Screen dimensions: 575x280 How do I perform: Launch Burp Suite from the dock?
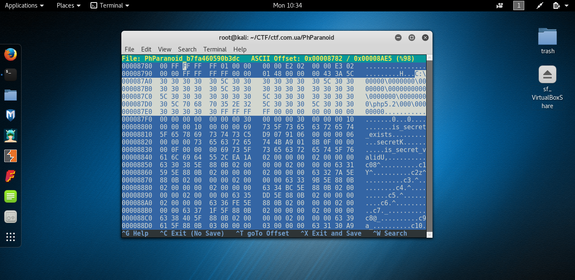[x=11, y=156]
